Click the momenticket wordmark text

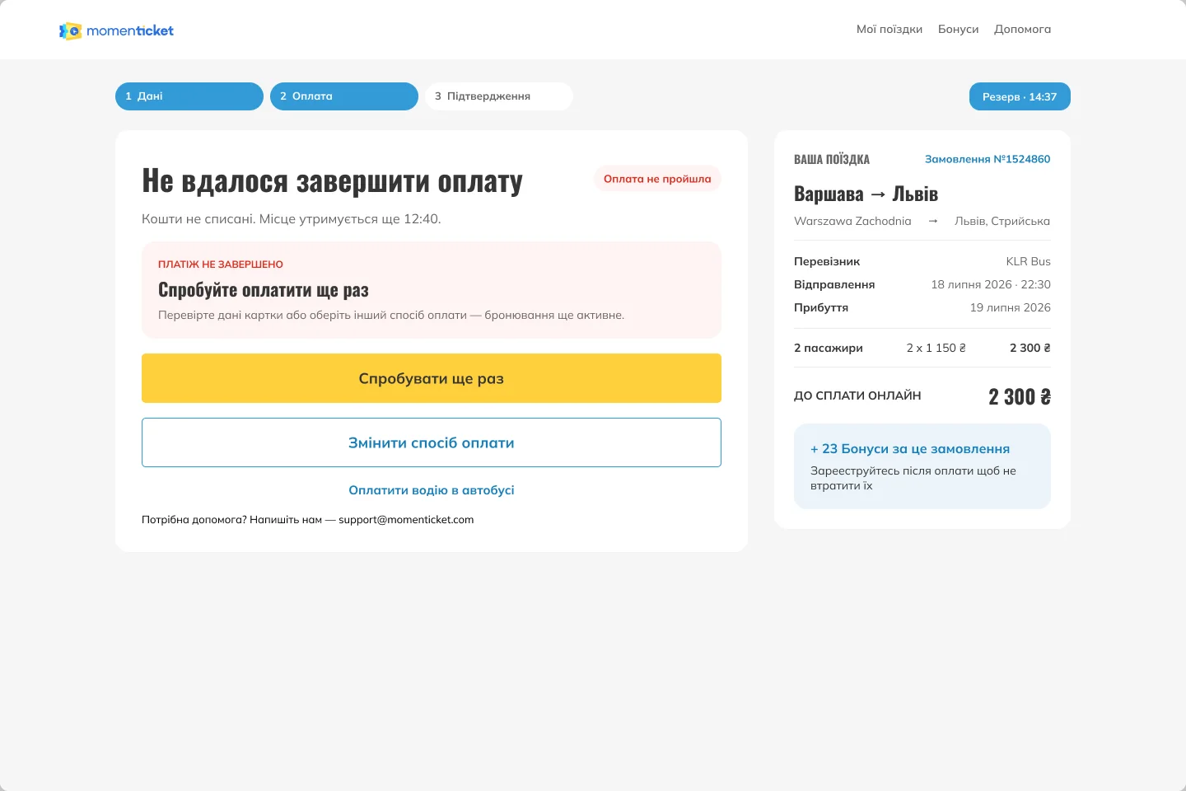[130, 30]
